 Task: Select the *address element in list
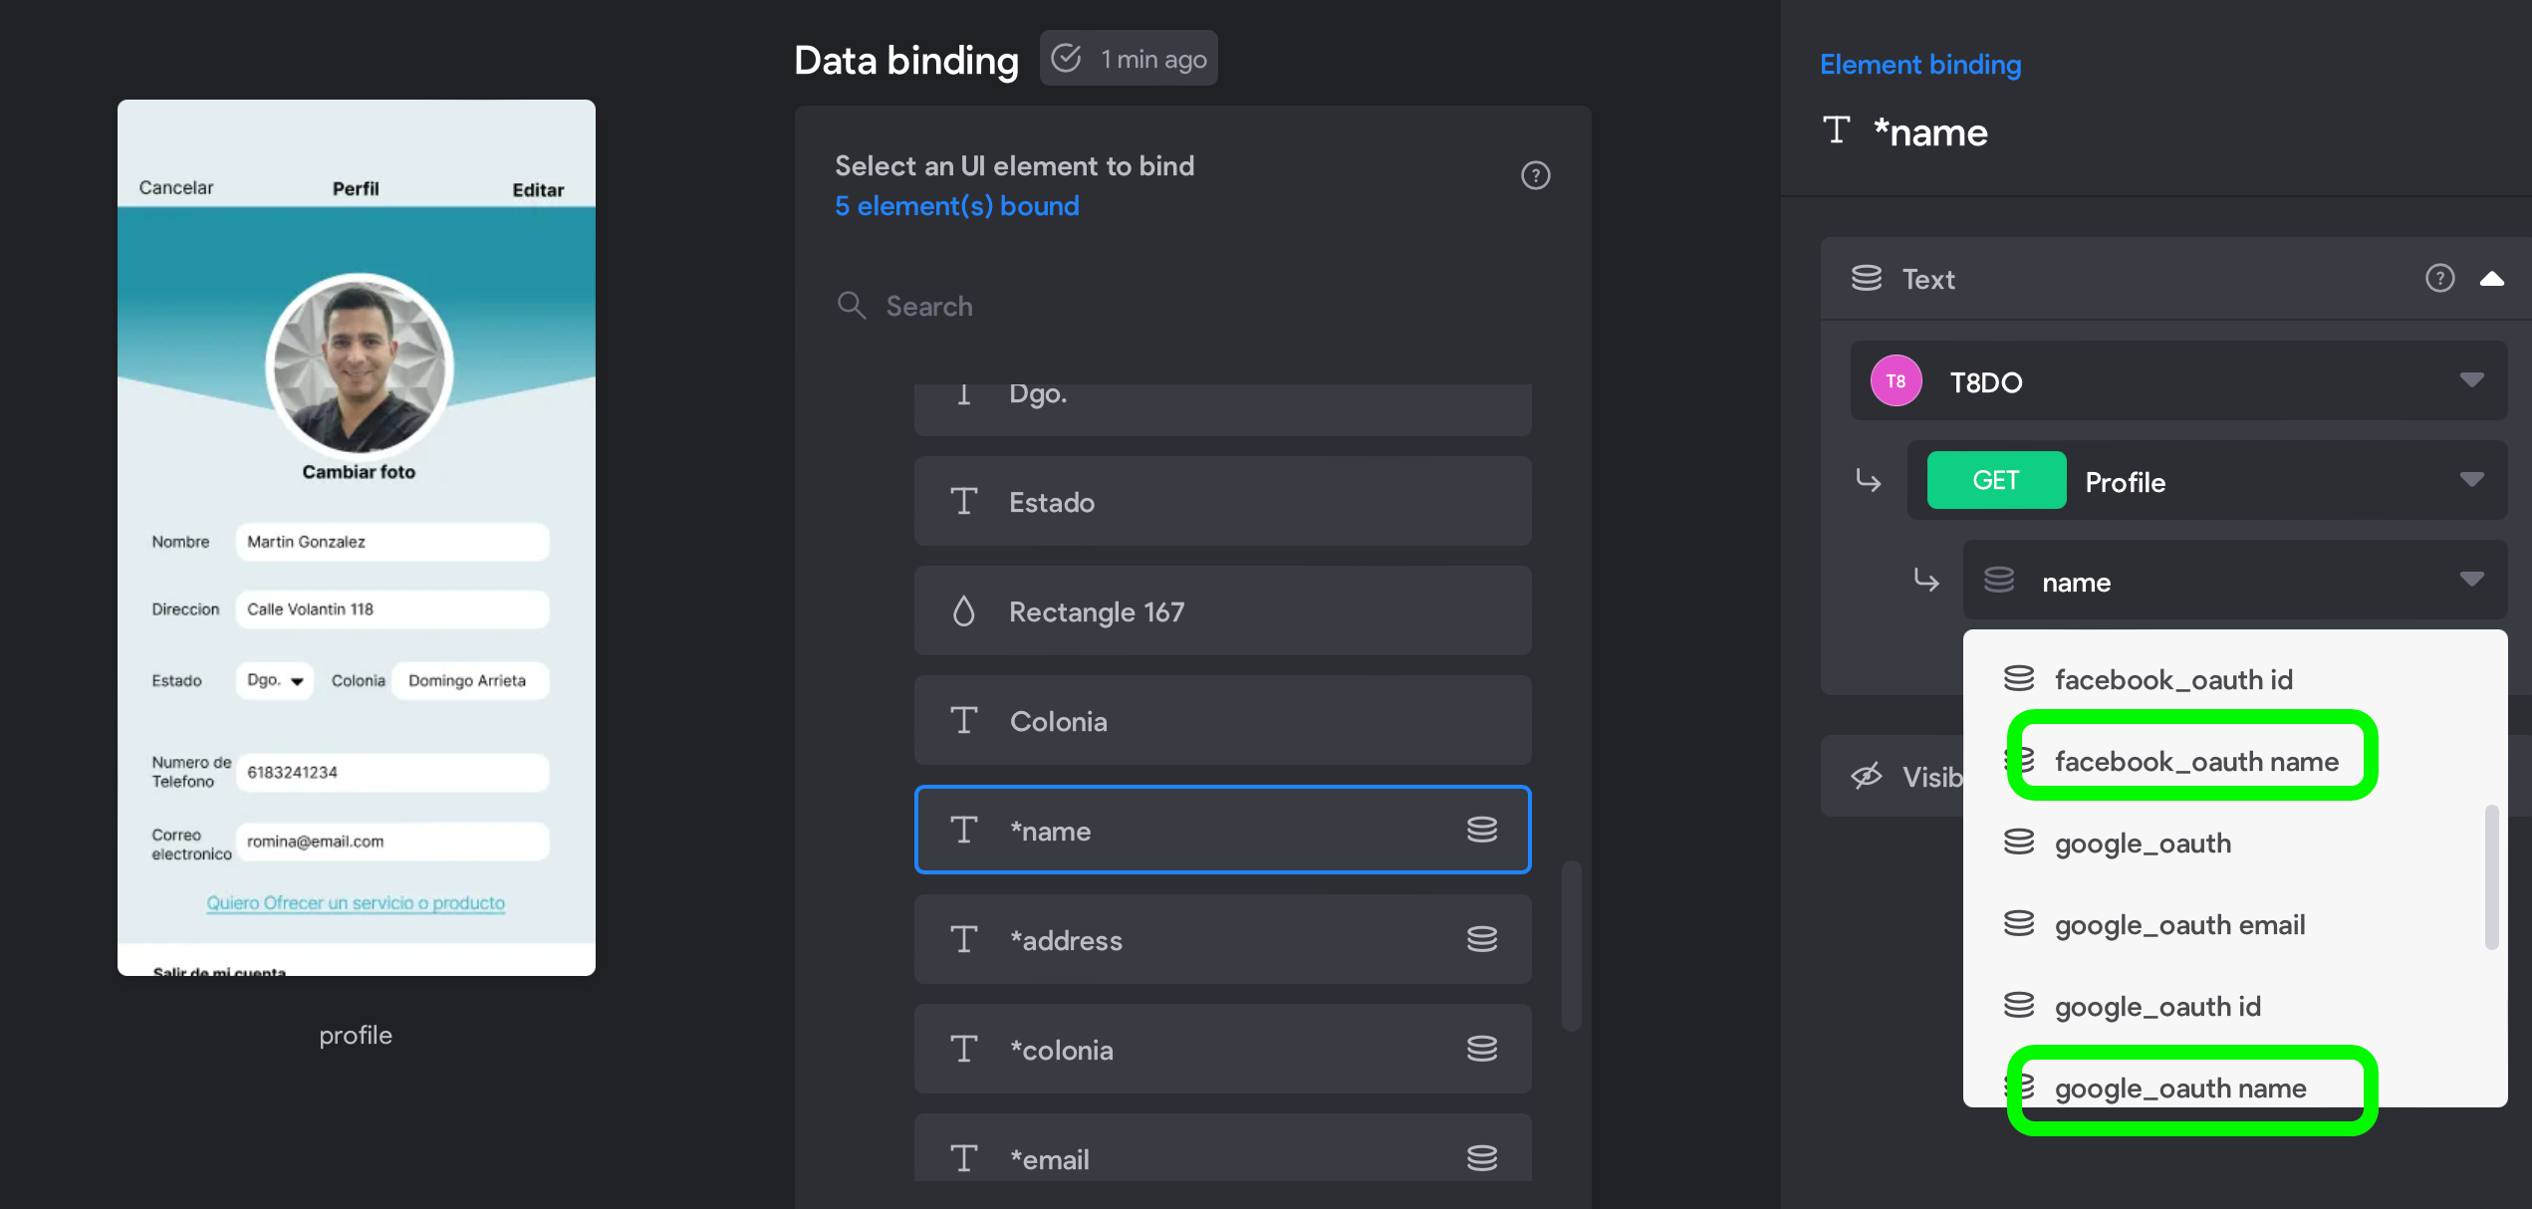tap(1222, 939)
